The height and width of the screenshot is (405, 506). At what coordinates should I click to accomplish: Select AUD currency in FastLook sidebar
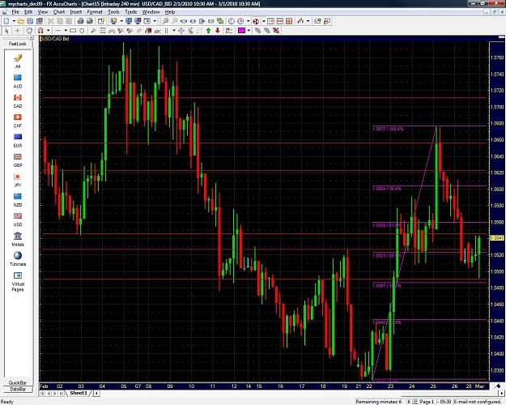click(x=18, y=81)
